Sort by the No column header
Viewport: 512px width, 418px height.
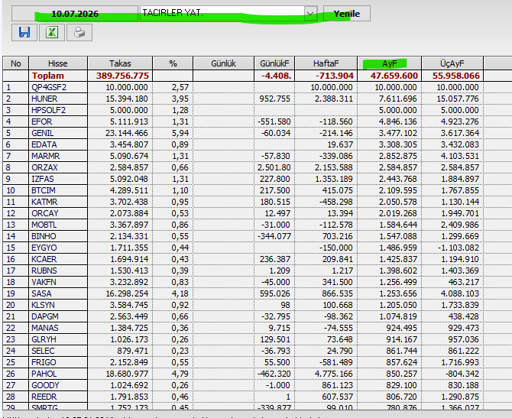pos(16,63)
